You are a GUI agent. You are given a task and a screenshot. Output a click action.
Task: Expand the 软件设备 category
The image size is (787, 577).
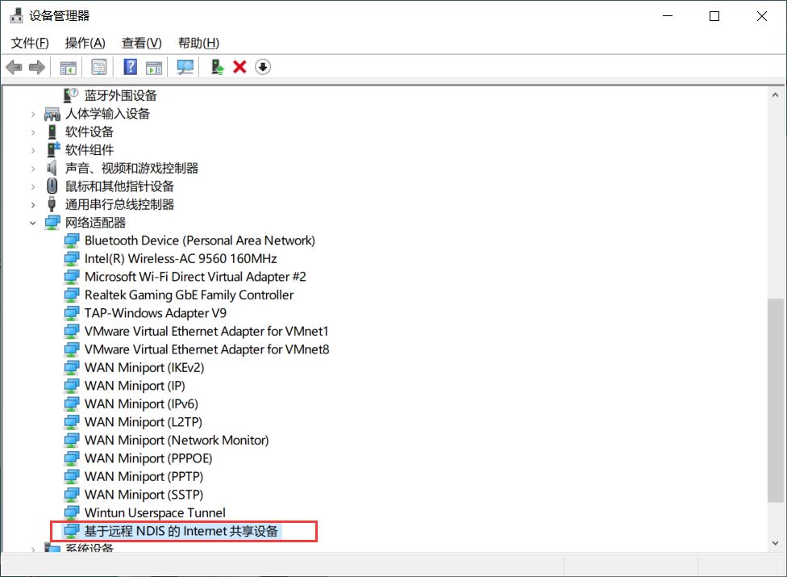click(33, 132)
